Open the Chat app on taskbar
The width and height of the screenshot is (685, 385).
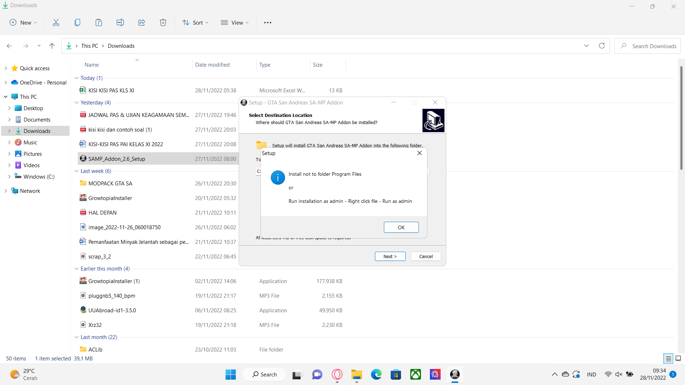[x=317, y=374]
